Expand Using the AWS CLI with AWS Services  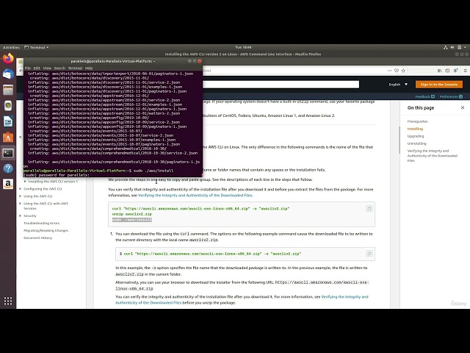tap(21, 204)
